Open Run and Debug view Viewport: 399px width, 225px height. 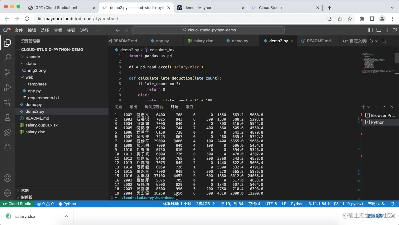[x=7, y=88]
